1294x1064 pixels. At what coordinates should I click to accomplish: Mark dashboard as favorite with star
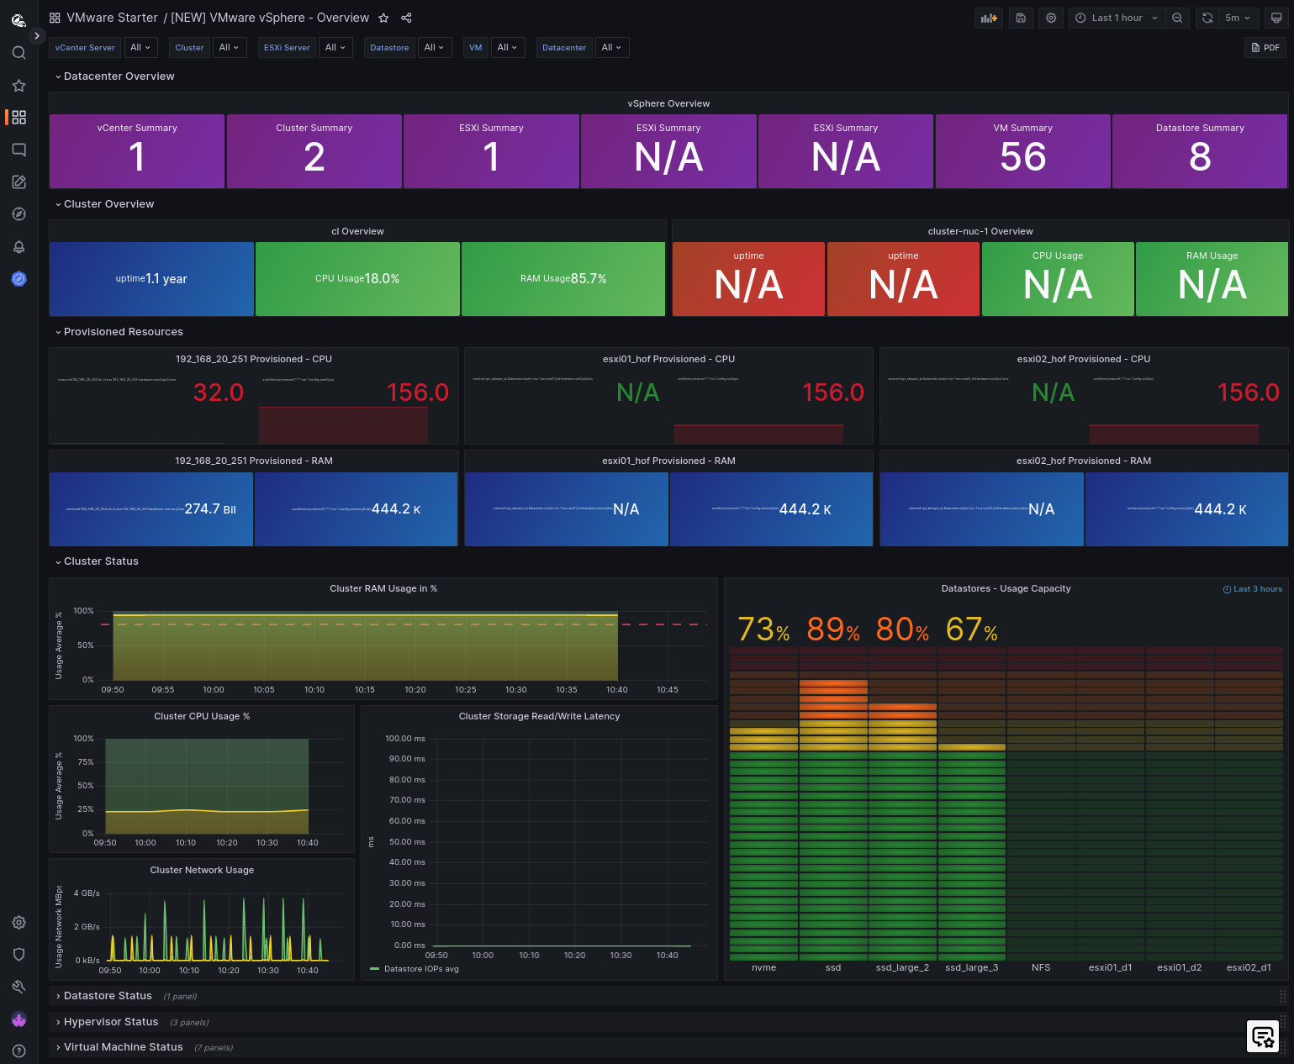[383, 18]
